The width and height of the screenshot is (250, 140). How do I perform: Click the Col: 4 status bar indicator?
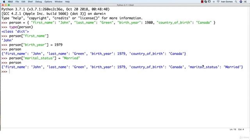[x=241, y=129]
